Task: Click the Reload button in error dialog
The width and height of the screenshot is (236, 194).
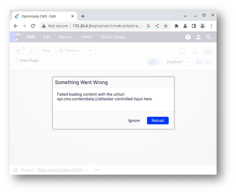Action: 157,121
